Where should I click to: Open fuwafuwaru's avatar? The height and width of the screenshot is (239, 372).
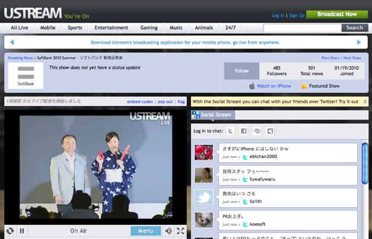tap(204, 175)
